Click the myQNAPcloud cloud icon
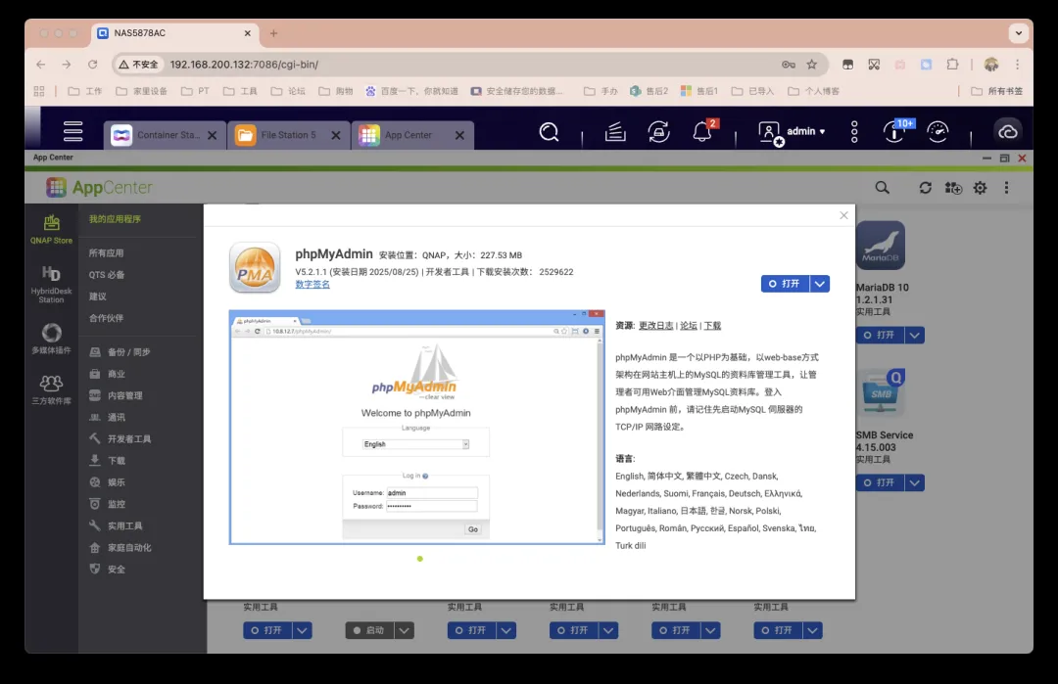The image size is (1058, 684). pos(1007,131)
